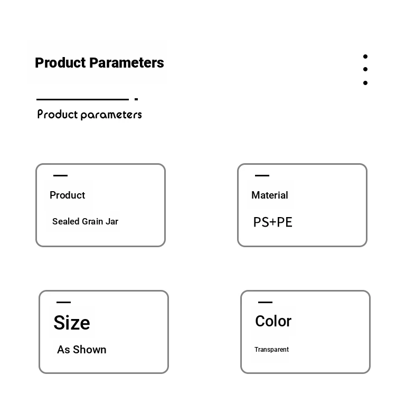Click the Product Parameters heading
The image size is (396, 394).
(99, 63)
